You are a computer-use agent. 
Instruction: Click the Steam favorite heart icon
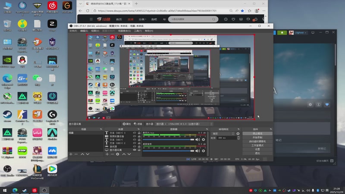point(327,105)
